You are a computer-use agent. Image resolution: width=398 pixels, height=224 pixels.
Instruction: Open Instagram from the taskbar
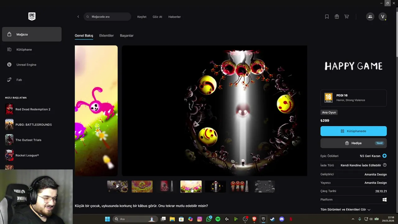[x=200, y=219]
